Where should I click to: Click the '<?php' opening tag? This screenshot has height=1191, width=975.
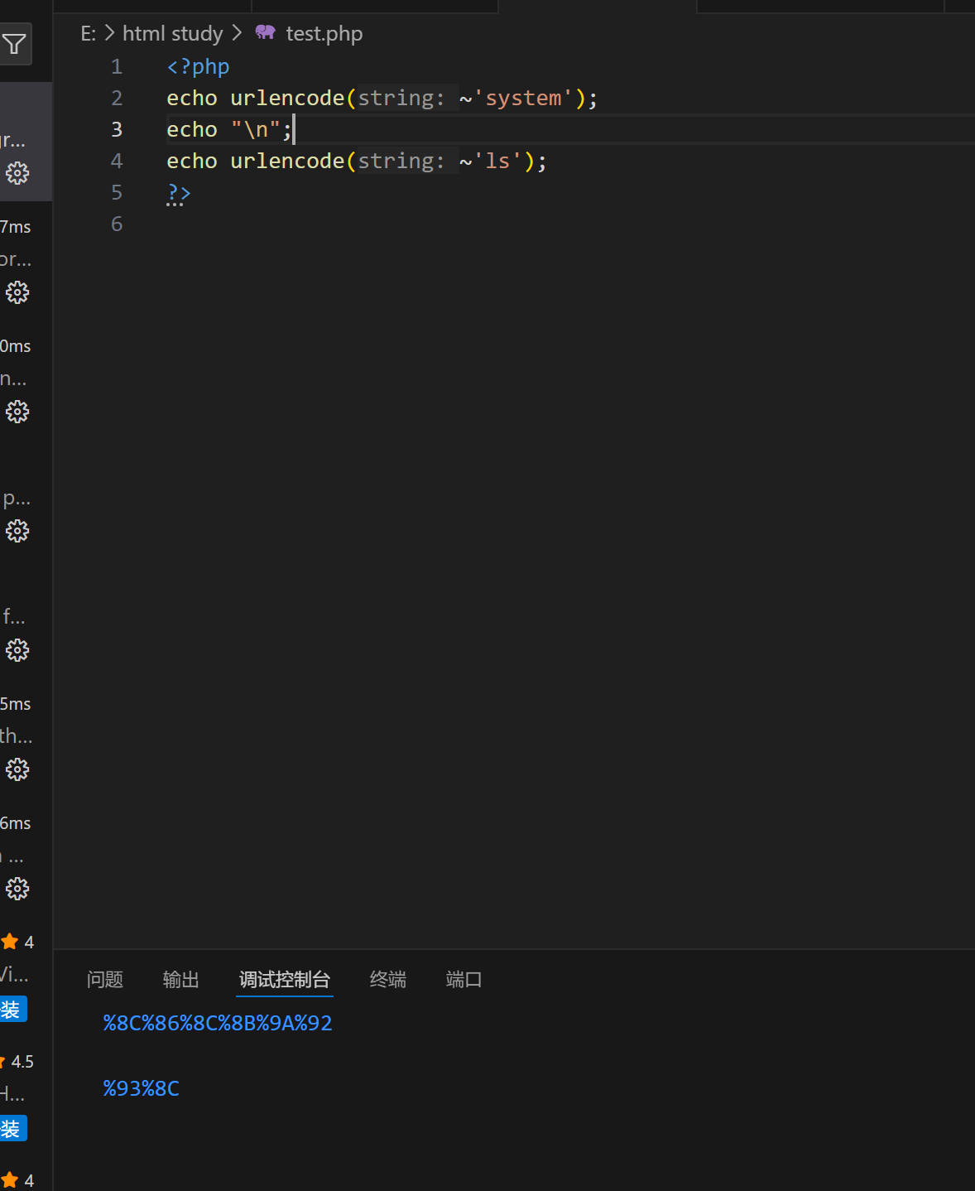[199, 66]
